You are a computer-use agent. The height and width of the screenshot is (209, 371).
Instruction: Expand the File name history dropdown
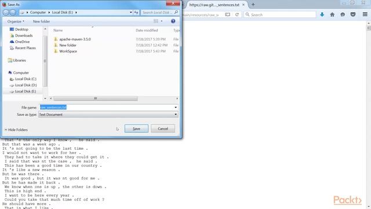[x=176, y=107]
